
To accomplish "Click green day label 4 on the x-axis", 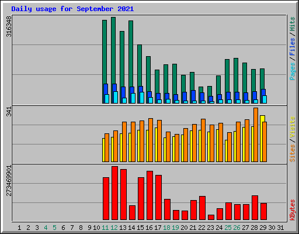I will point(46,228).
